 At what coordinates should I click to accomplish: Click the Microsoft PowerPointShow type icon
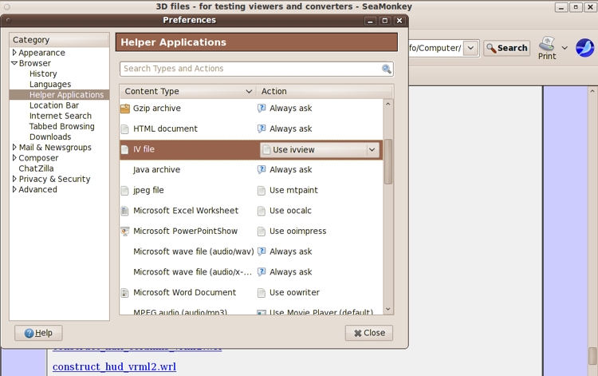pyautogui.click(x=124, y=232)
